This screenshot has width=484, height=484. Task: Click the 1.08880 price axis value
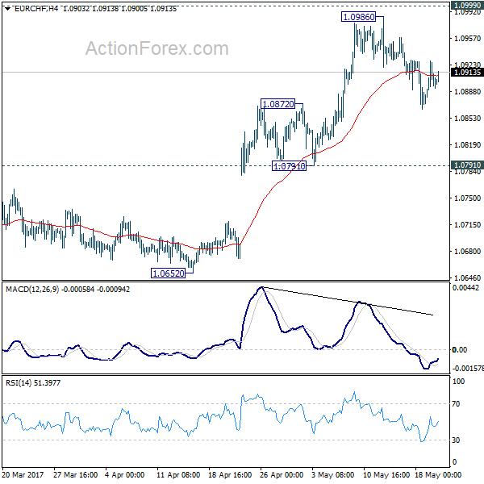pos(467,92)
